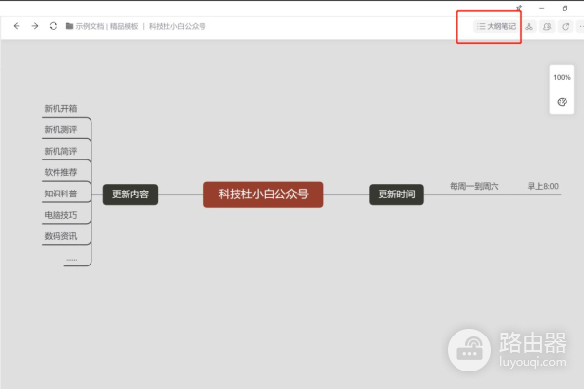This screenshot has height=389, width=584.
Task: Go back with the left arrow
Action: tap(17, 26)
